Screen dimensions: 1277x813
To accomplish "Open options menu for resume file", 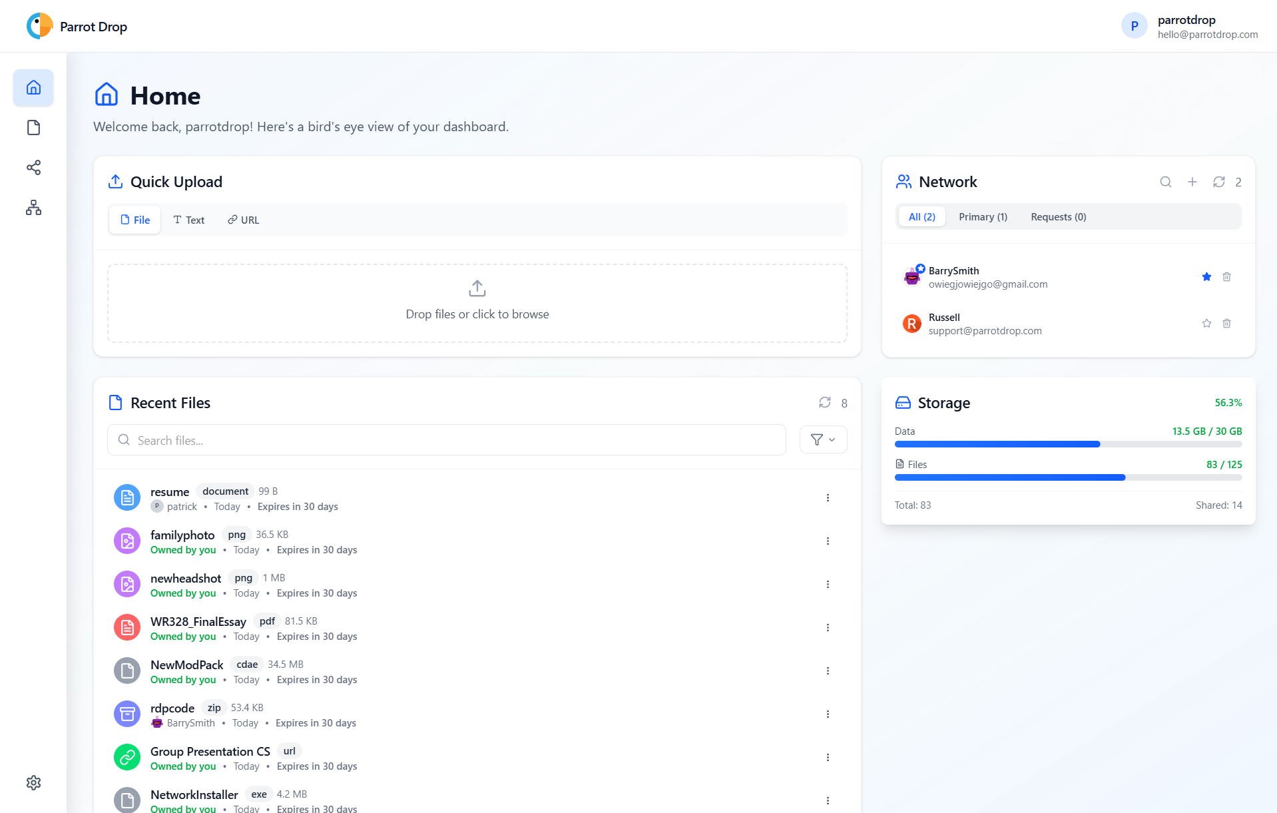I will coord(828,497).
